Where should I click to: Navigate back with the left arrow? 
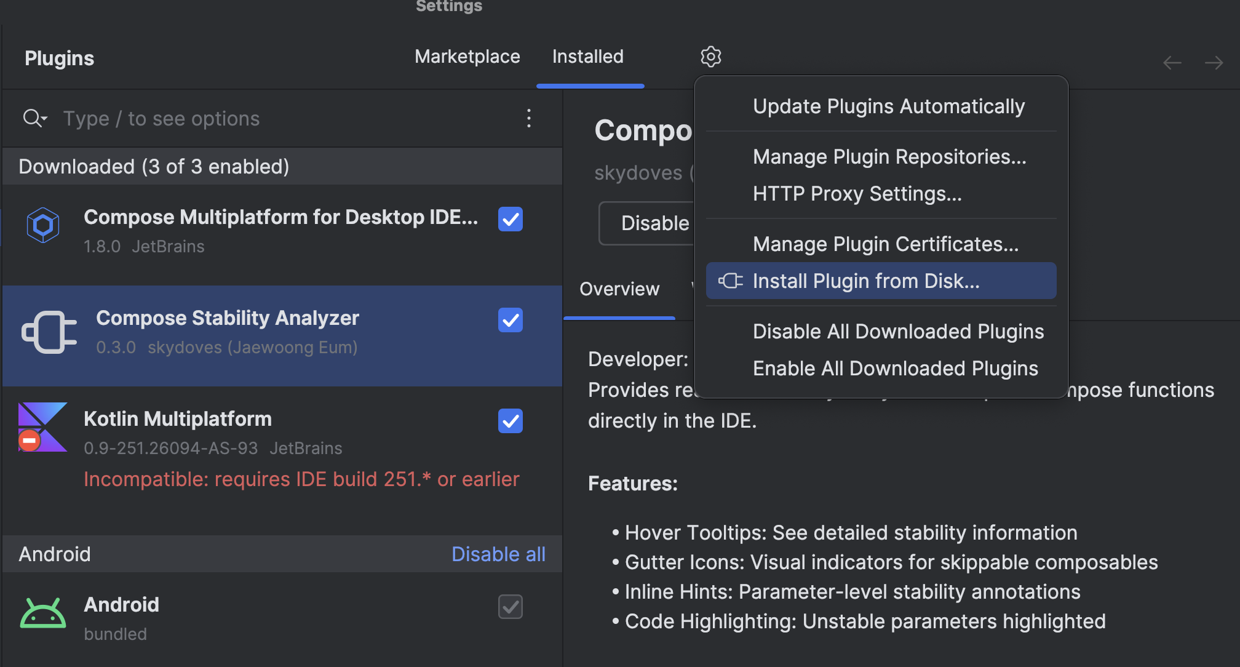pyautogui.click(x=1172, y=63)
